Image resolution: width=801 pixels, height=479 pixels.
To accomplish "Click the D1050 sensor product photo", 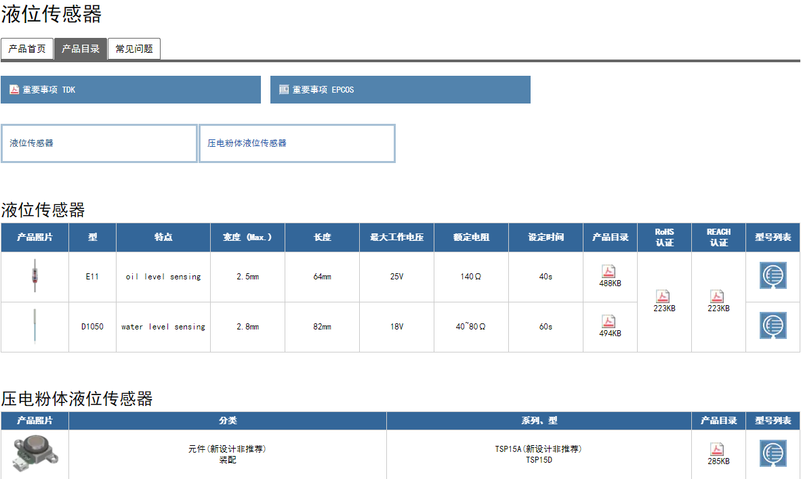I will (x=35, y=326).
